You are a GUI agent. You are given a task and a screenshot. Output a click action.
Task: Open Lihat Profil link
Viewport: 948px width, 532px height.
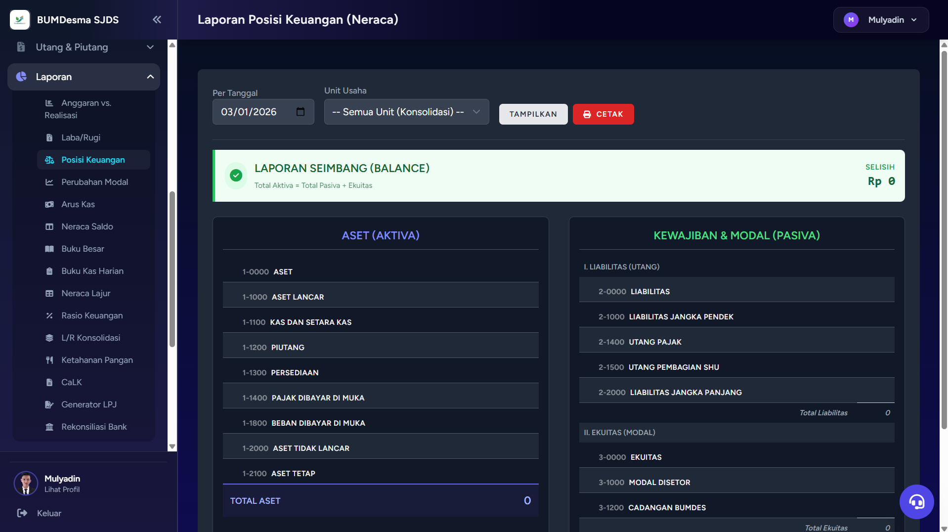click(x=62, y=489)
